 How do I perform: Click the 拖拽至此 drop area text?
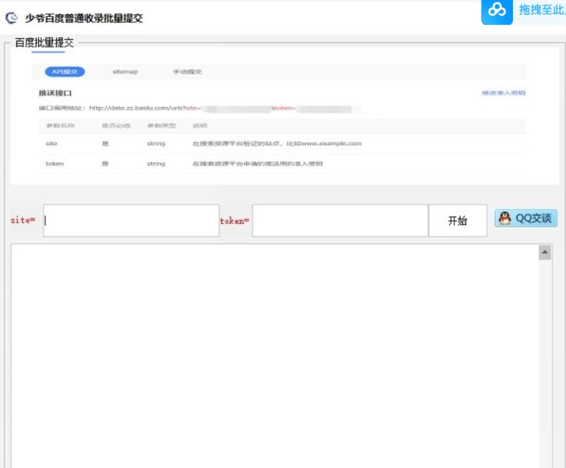[x=542, y=10]
